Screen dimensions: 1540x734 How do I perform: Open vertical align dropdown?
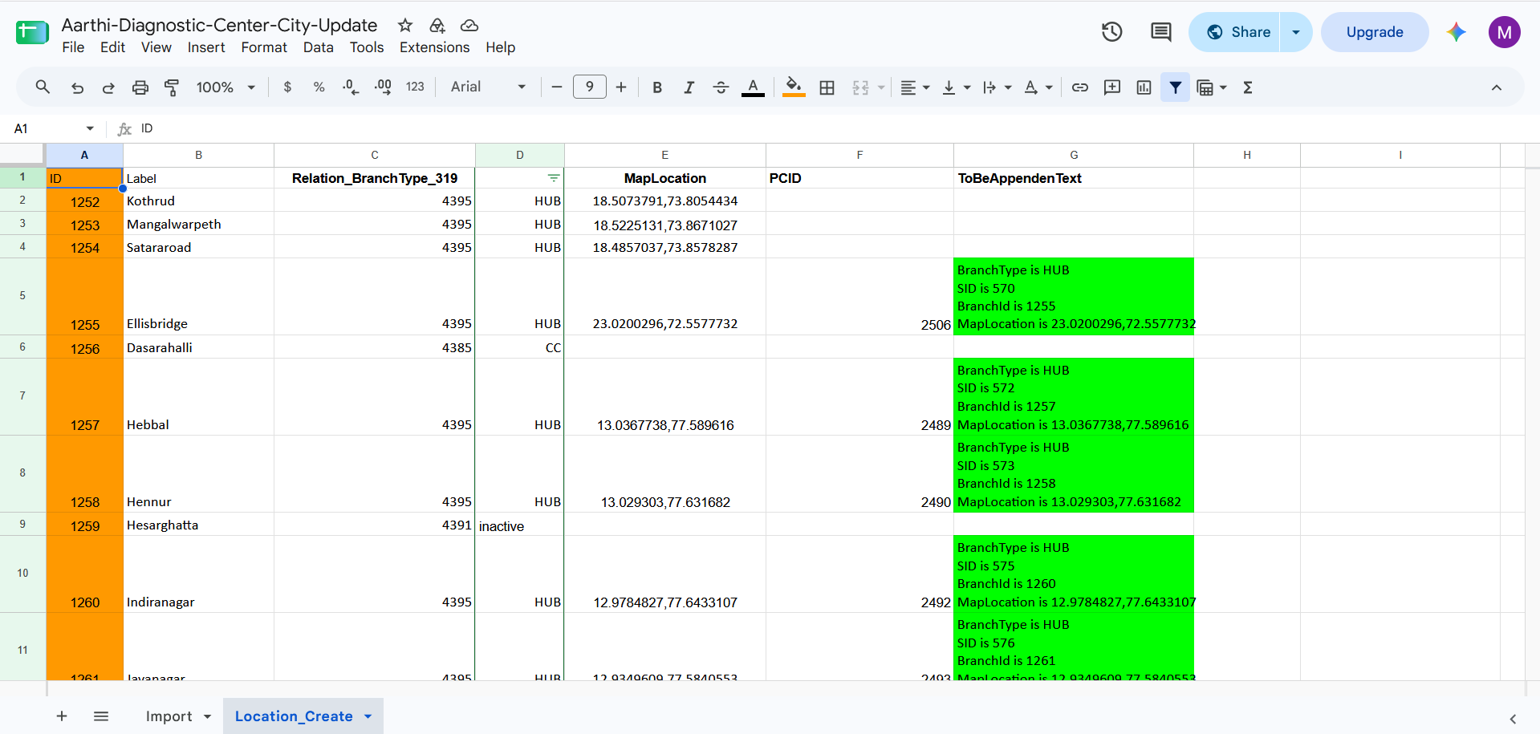956,87
